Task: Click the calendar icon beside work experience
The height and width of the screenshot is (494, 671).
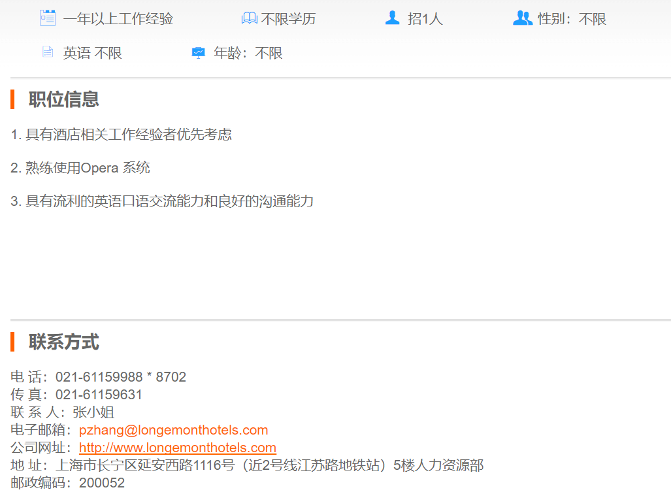Action: 48,18
